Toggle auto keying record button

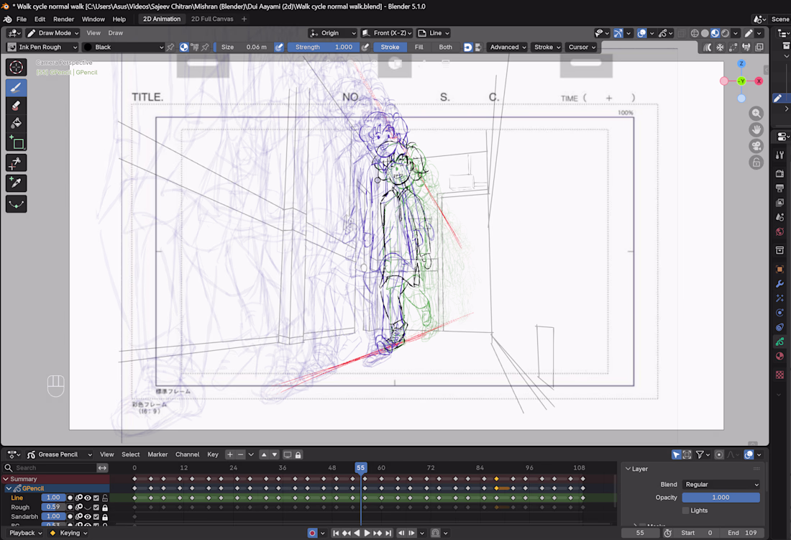[x=312, y=533]
